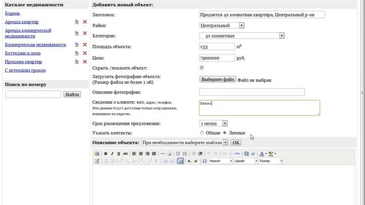
Task: Open Аренда коммерческой недвижимости link
Action: click(x=28, y=33)
